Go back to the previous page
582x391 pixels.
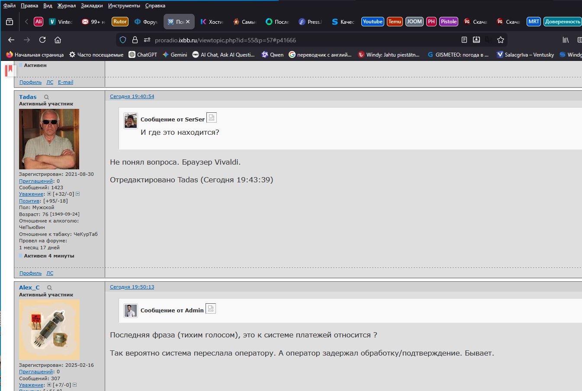click(x=11, y=40)
